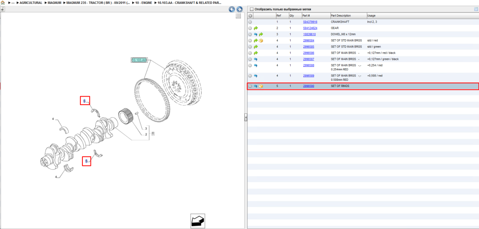Click the box icon in SET OF RINGS row
Image resolution: width=479 pixels, height=229 pixels.
coord(261,87)
